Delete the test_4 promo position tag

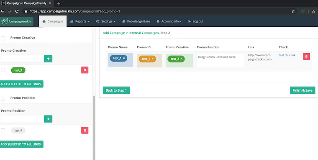pyautogui.click(x=85, y=130)
